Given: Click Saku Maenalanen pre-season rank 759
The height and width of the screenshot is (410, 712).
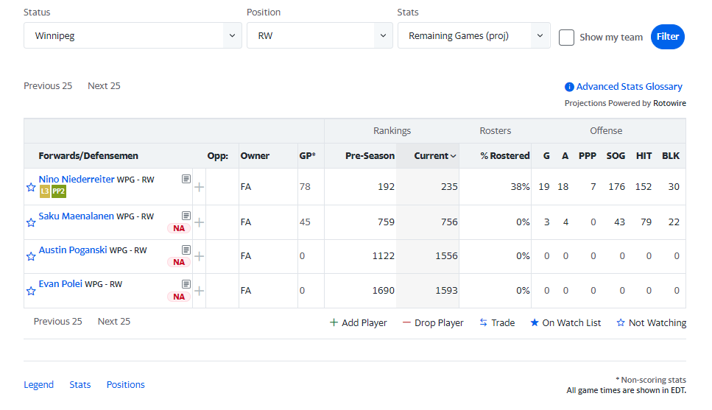Looking at the screenshot, I should [386, 222].
